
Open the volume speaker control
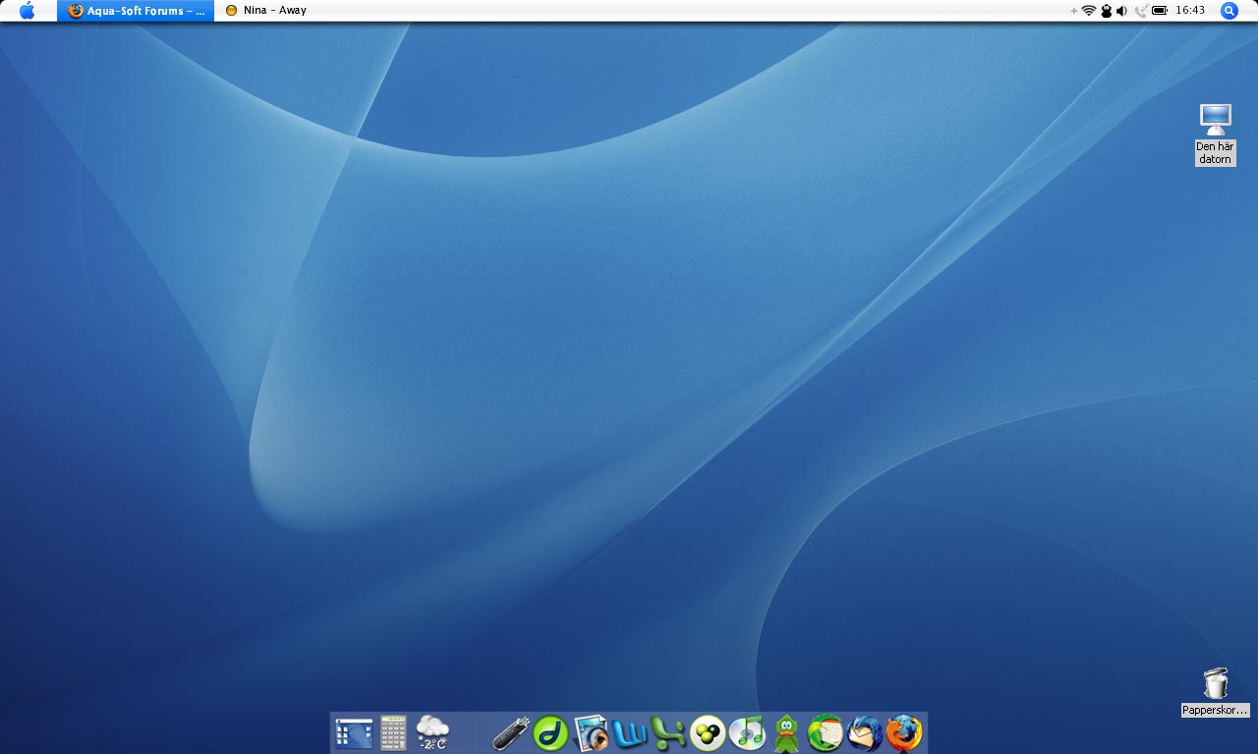(x=1121, y=11)
